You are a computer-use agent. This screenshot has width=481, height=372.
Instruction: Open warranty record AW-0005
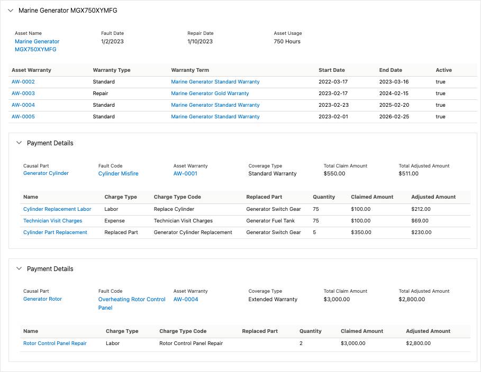point(23,116)
